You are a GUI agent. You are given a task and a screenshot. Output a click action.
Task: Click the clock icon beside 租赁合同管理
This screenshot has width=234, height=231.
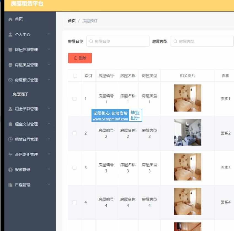(x=10, y=139)
